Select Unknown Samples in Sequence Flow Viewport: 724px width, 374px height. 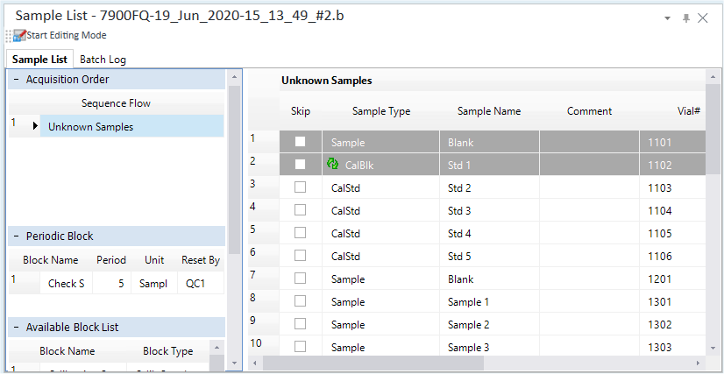[132, 127]
